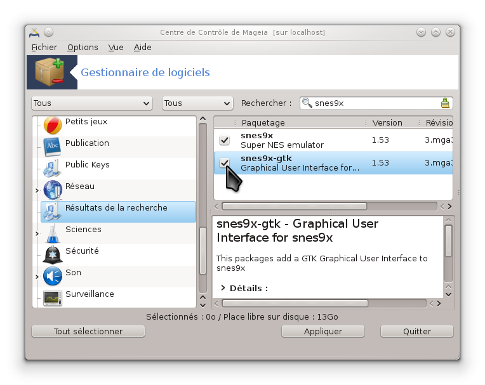485x385 pixels.
Task: Click right arrow of description horizontal scrollbar
Action: point(439,303)
